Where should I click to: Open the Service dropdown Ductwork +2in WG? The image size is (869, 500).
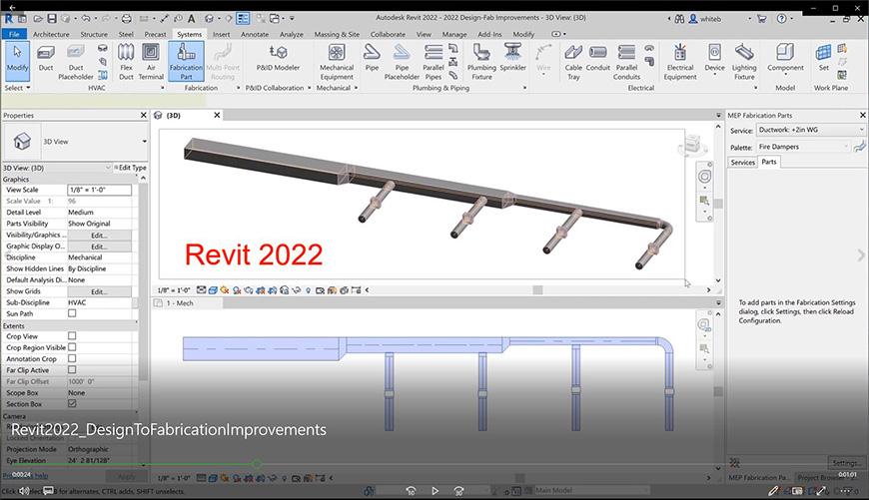pyautogui.click(x=810, y=130)
